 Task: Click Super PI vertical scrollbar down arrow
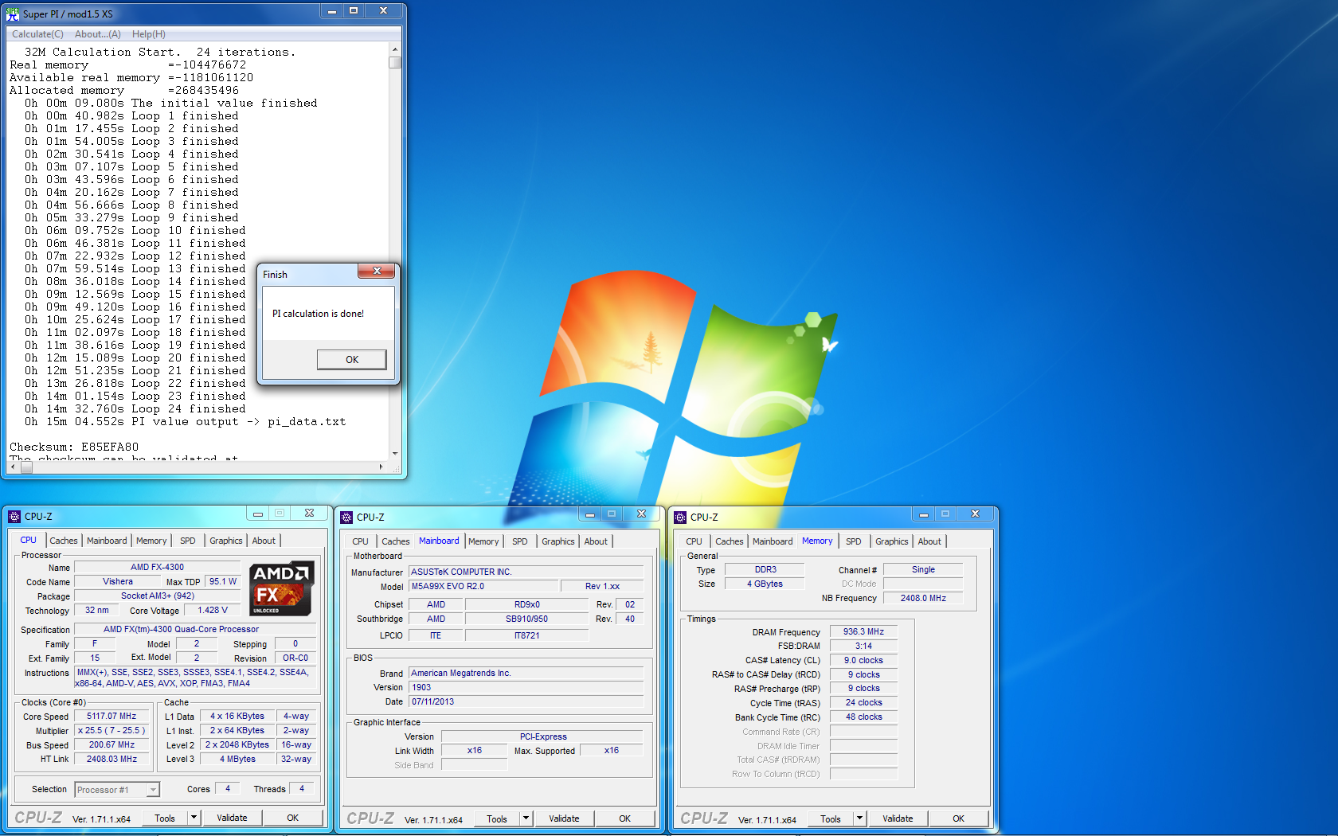tap(395, 453)
